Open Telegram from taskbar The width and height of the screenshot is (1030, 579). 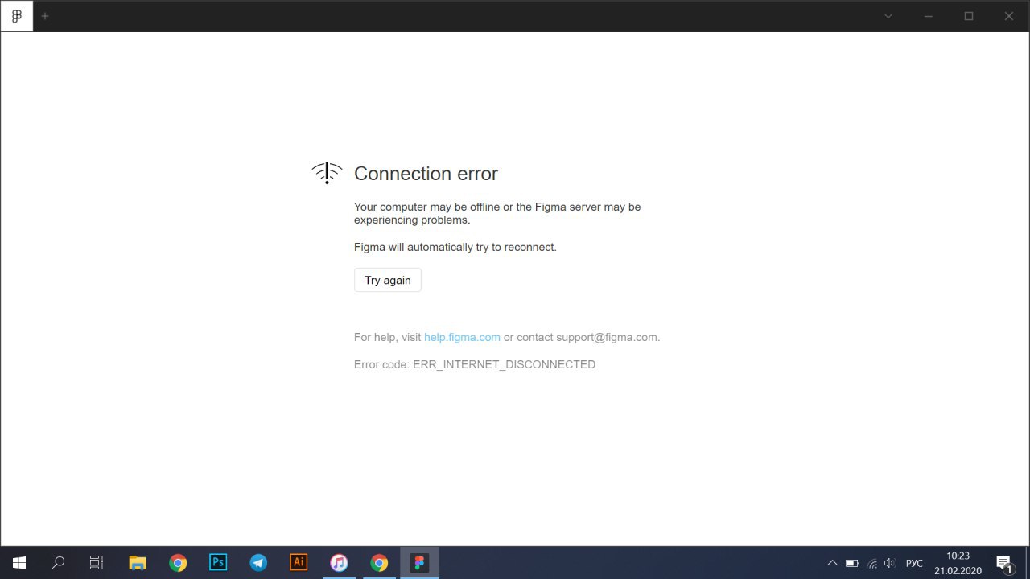click(258, 563)
